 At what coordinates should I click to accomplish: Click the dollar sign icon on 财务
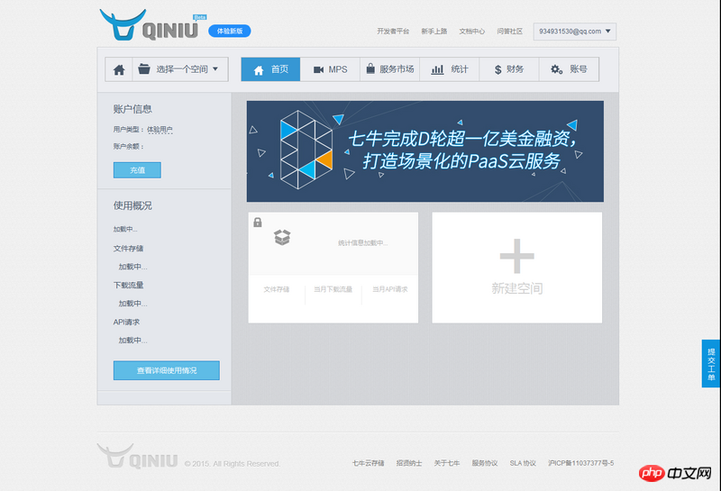pos(498,69)
